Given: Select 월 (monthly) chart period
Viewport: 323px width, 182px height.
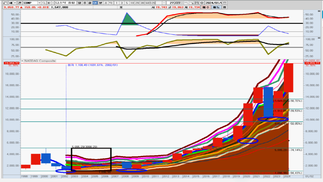Looking at the screenshot, I should point(90,3).
